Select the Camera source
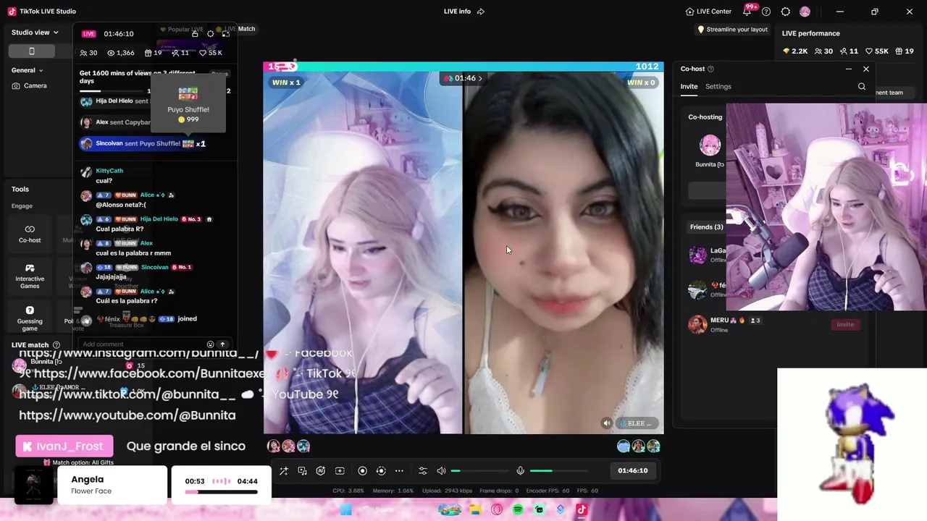927x521 pixels. [x=29, y=85]
